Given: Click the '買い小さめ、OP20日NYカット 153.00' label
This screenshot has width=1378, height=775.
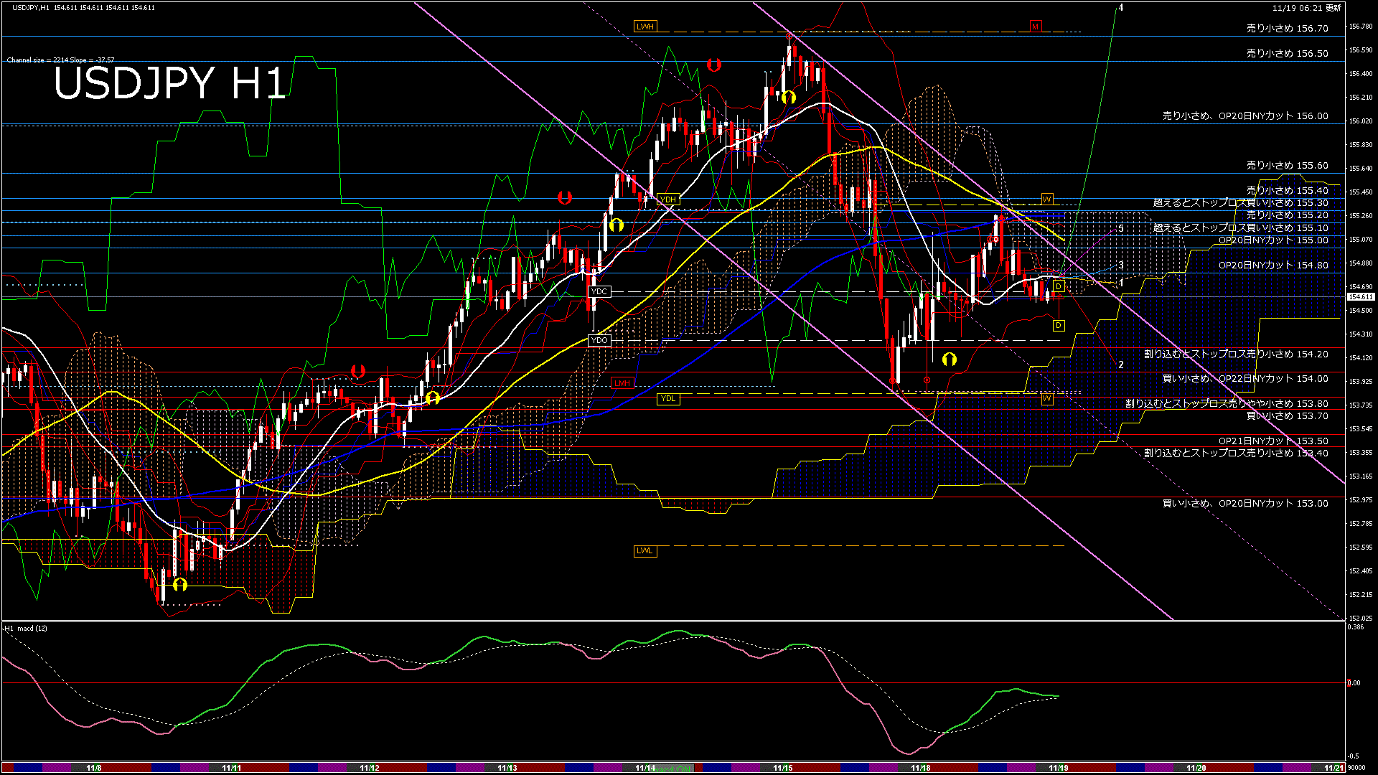Looking at the screenshot, I should pos(1245,504).
